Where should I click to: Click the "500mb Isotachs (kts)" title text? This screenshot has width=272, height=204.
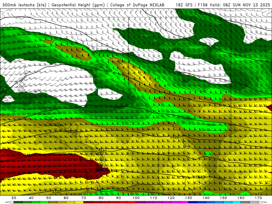coord(24,5)
